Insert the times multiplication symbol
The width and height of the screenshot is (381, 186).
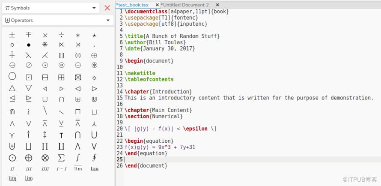(x=45, y=35)
